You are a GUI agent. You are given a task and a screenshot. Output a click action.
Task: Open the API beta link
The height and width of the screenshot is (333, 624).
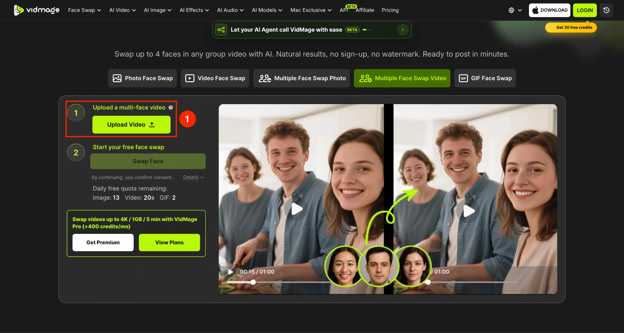tap(344, 10)
